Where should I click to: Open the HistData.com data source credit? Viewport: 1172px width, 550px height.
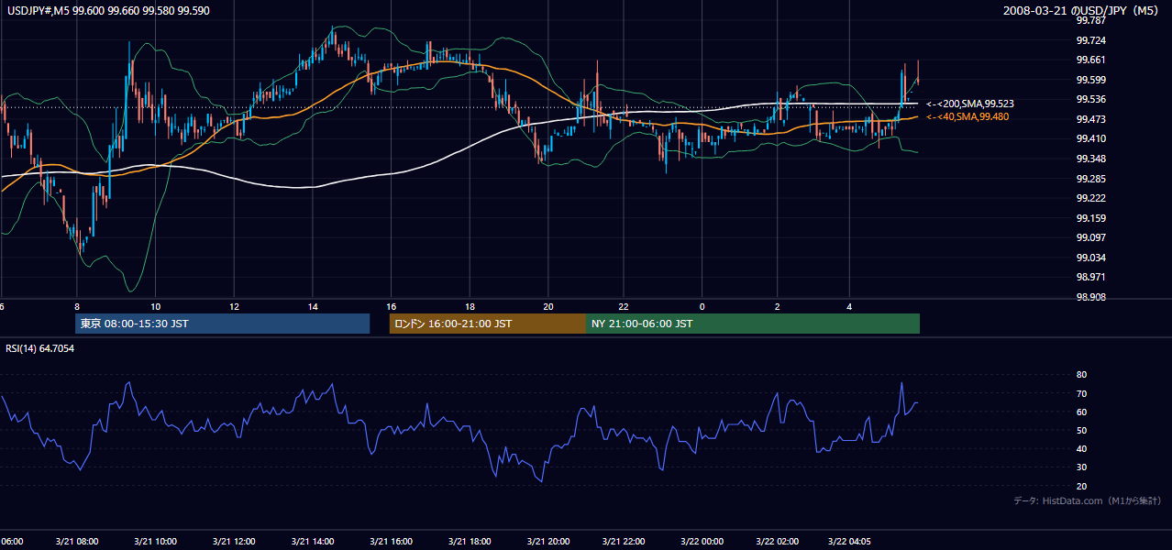(1088, 500)
